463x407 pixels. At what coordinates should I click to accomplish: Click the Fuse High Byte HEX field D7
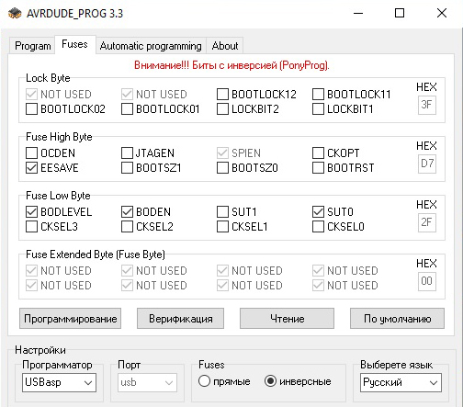click(427, 164)
